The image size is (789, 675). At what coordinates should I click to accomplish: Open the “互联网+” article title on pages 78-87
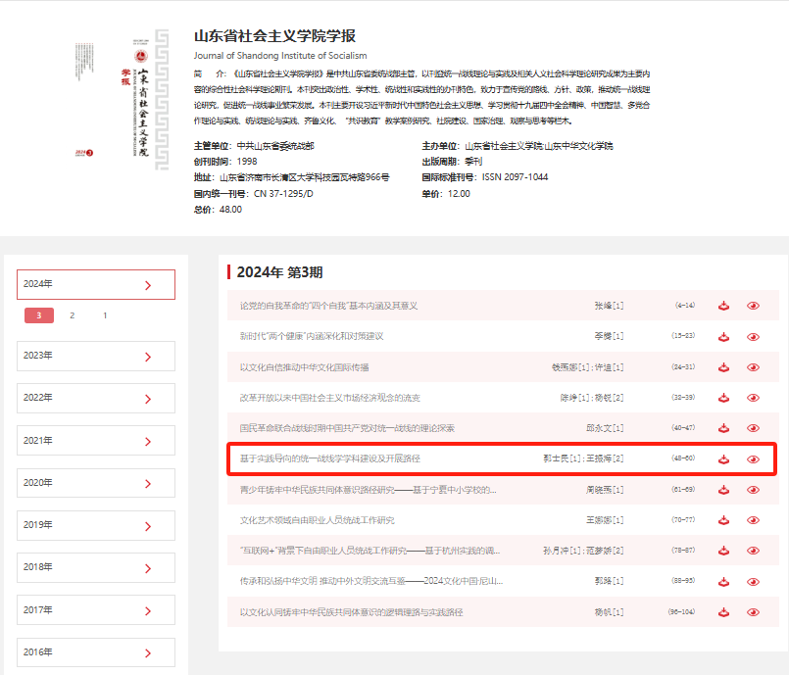[368, 551]
